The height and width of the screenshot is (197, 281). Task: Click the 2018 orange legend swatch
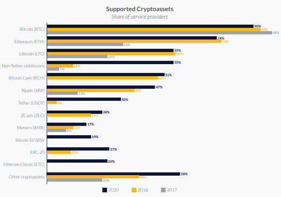pyautogui.click(x=134, y=190)
